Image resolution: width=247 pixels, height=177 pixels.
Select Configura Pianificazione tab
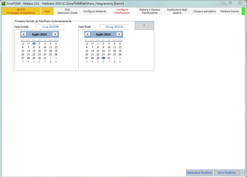122,11
